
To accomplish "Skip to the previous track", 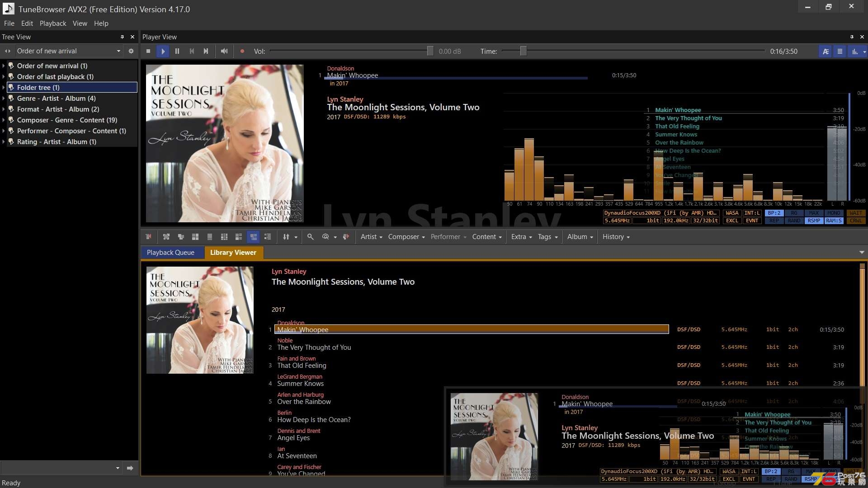I will (192, 52).
